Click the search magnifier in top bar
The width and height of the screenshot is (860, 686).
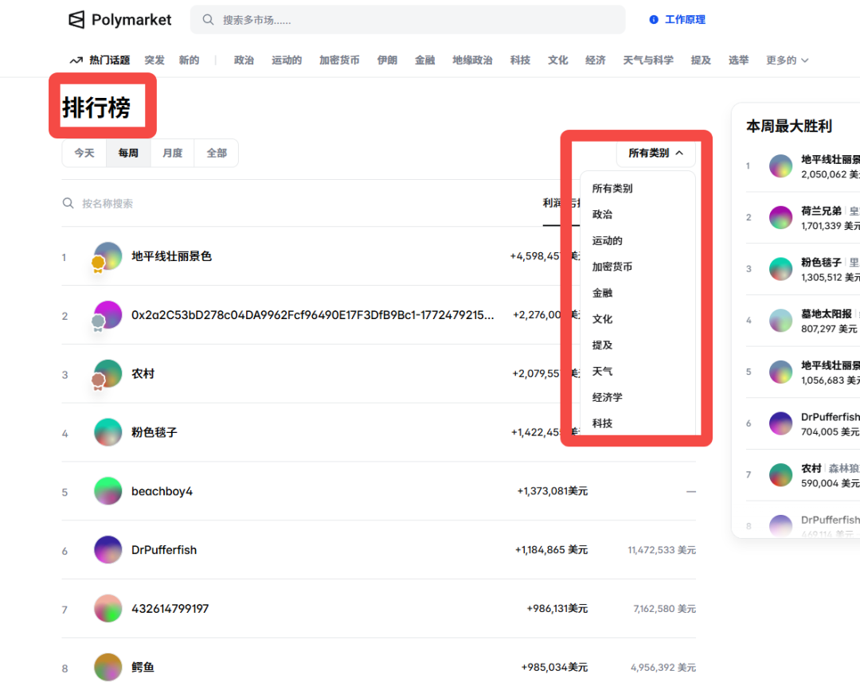(208, 20)
